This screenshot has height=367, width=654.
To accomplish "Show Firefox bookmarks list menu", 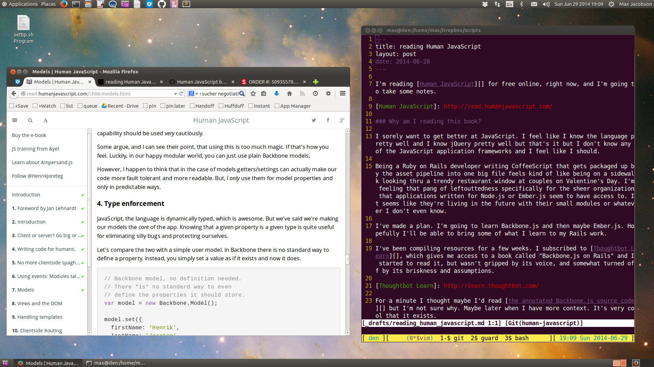I will tap(264, 93).
